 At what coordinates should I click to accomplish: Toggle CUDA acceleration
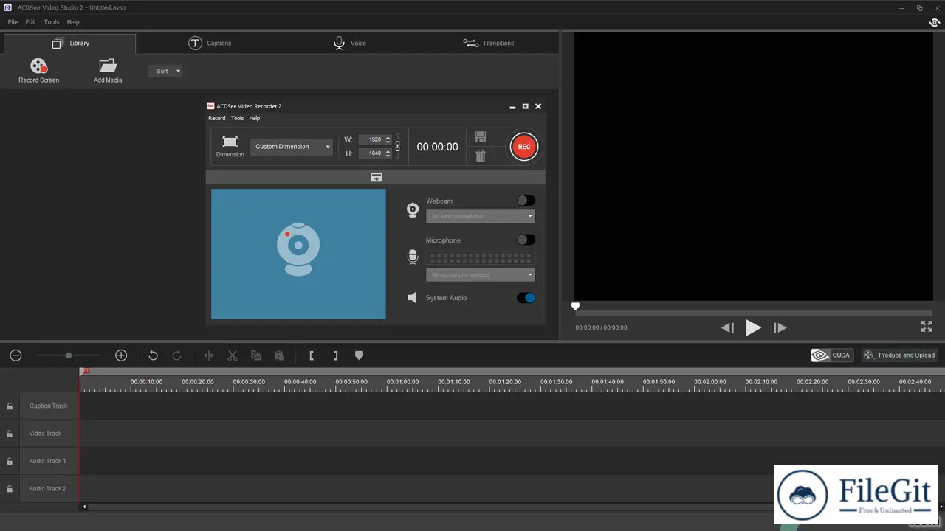832,355
